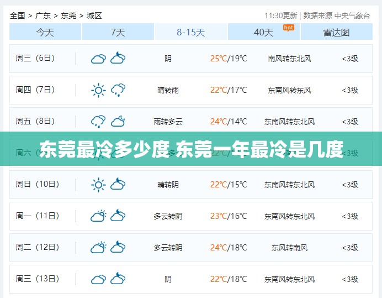Screen dimensions: 382x298
Task: Click the 东南风转东风 wind text
Action: (x=289, y=90)
